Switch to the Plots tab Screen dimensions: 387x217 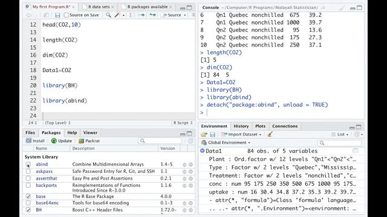click(x=260, y=126)
